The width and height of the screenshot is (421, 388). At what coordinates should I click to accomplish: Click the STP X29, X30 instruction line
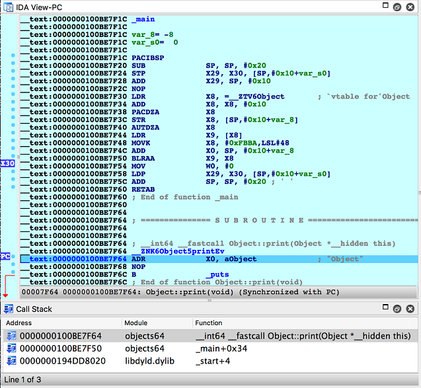(x=231, y=73)
